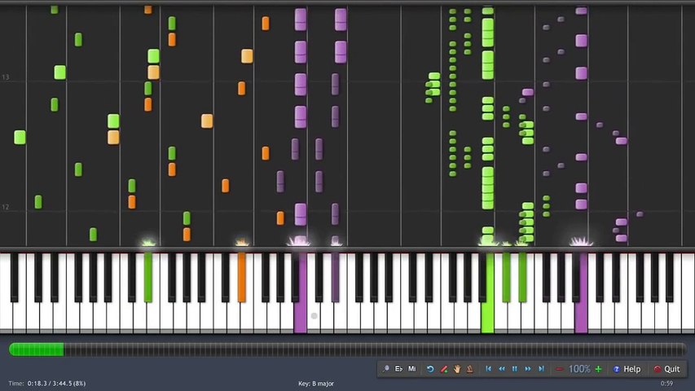Click the 0:59 timer text
This screenshot has width=695, height=391.
click(x=666, y=384)
